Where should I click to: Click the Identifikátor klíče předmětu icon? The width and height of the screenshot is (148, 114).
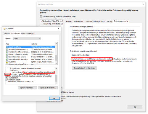click(x=7, y=59)
